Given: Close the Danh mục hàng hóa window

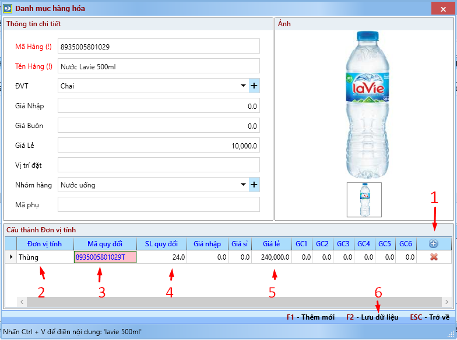Looking at the screenshot, I should 443,9.
